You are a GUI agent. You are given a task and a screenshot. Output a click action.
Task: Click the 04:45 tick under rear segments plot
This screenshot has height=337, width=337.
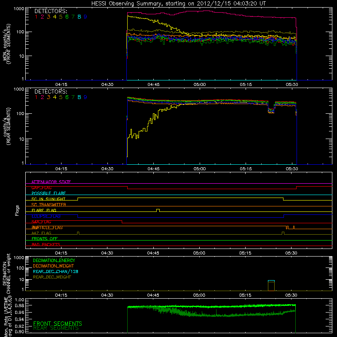153,169
